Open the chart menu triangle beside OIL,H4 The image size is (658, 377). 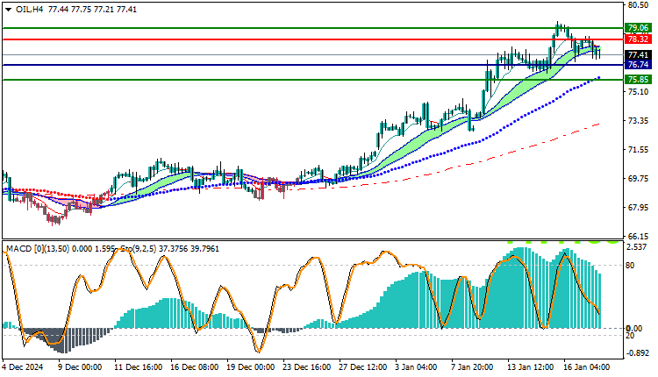pos(9,10)
